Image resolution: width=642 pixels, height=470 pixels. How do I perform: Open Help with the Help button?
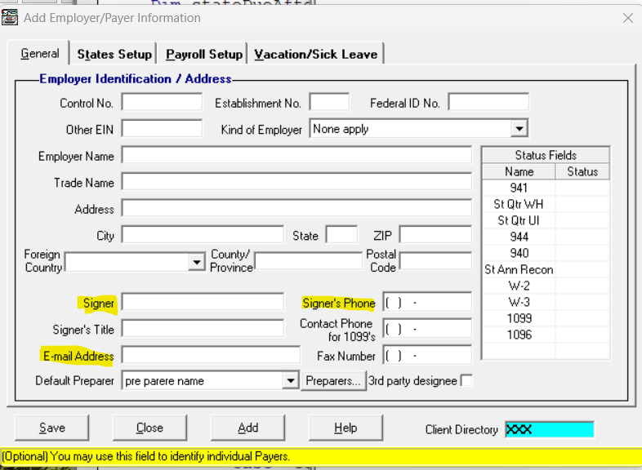346,428
